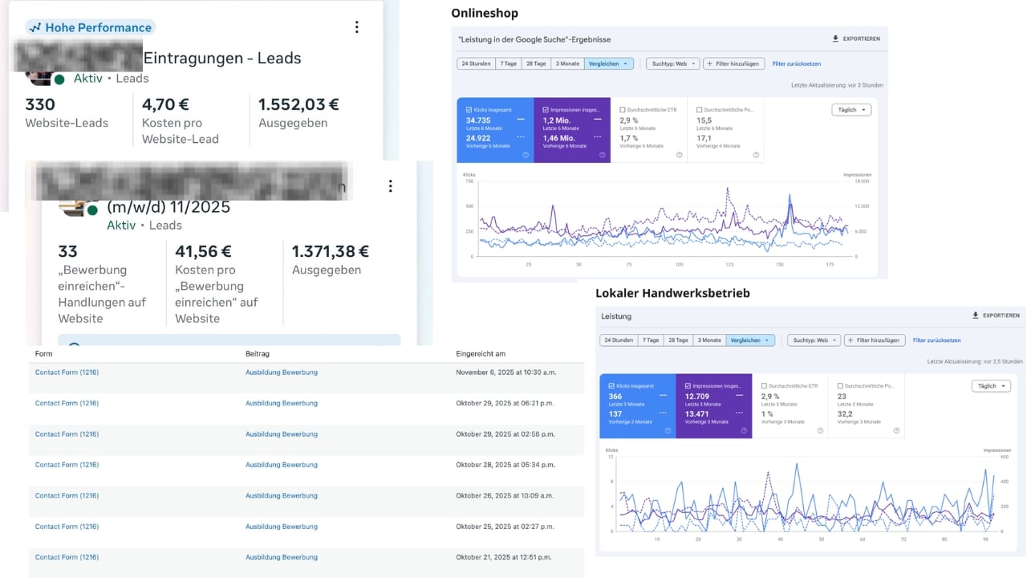Click help icon on Onlineshop Klicks insgesamt card
The image size is (1027, 578).
click(526, 155)
